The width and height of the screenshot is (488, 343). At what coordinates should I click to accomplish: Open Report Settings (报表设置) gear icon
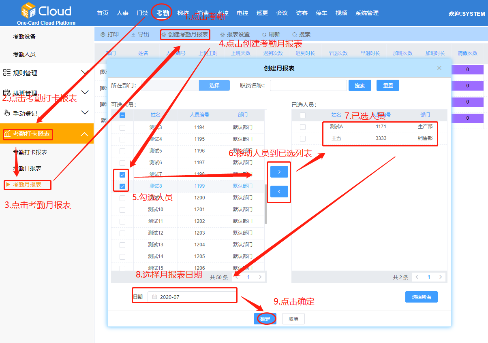(223, 35)
